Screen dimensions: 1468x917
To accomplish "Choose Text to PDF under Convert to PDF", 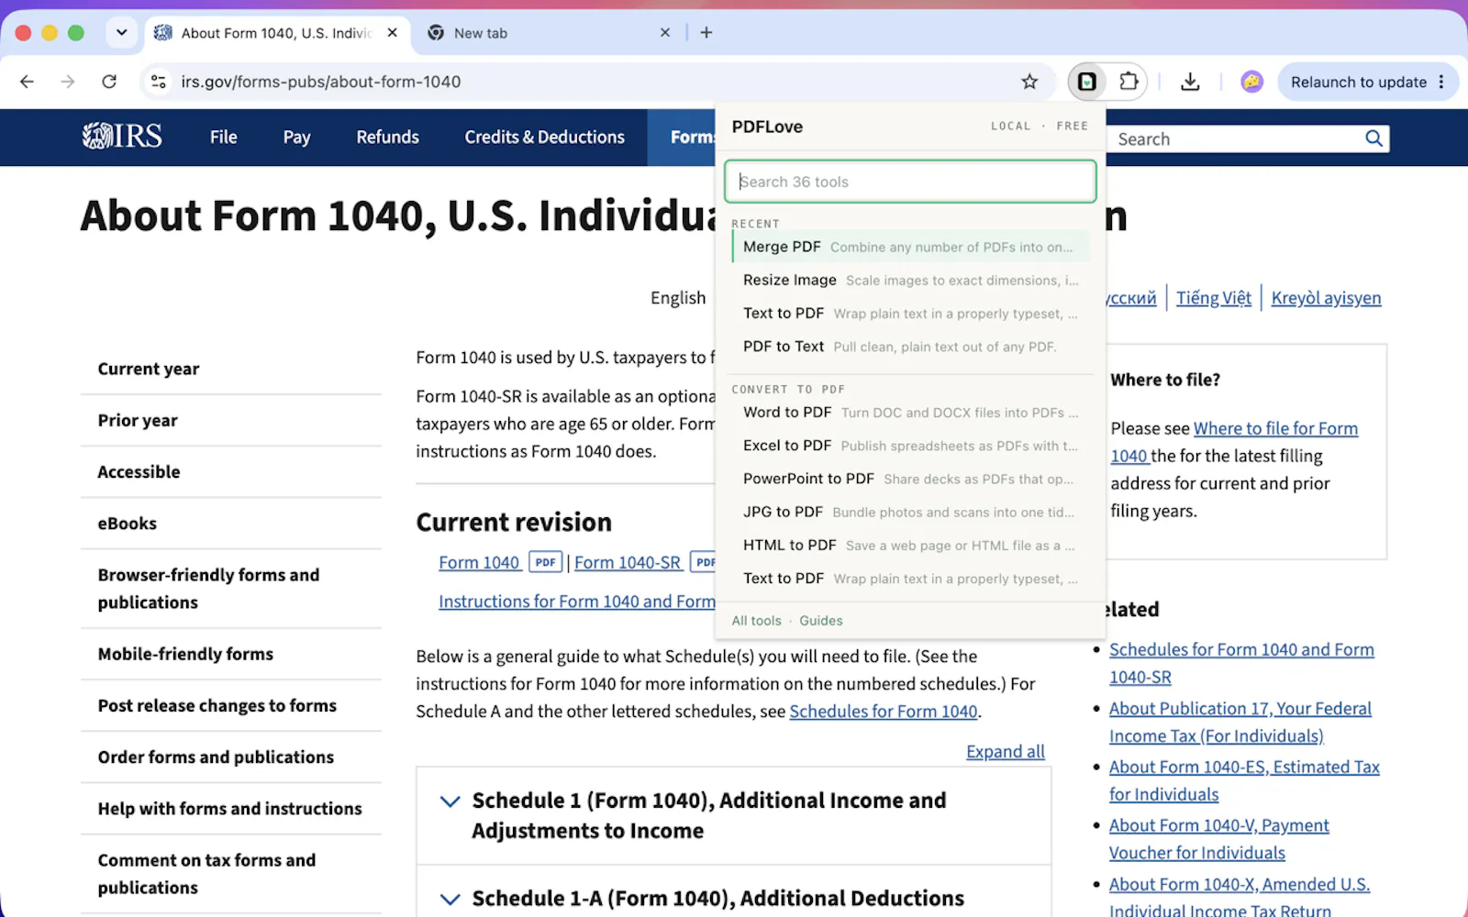I will click(910, 578).
